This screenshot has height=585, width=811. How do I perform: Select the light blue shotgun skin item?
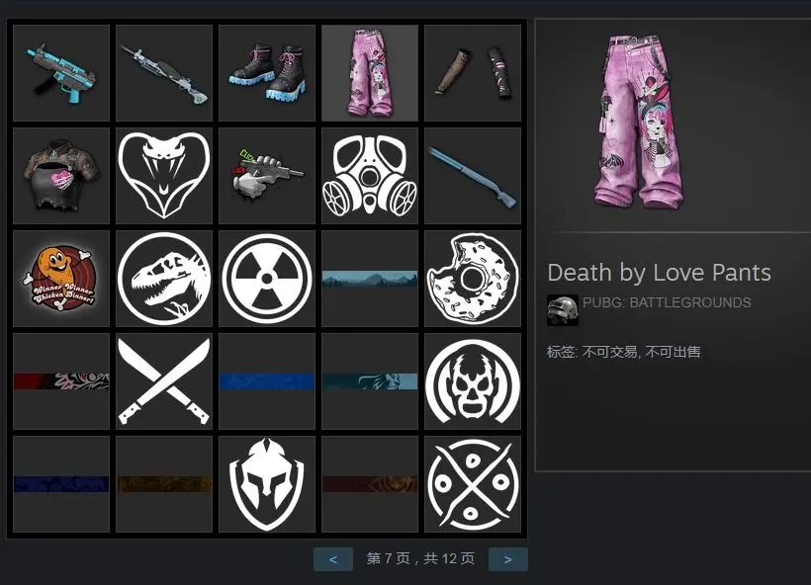473,176
